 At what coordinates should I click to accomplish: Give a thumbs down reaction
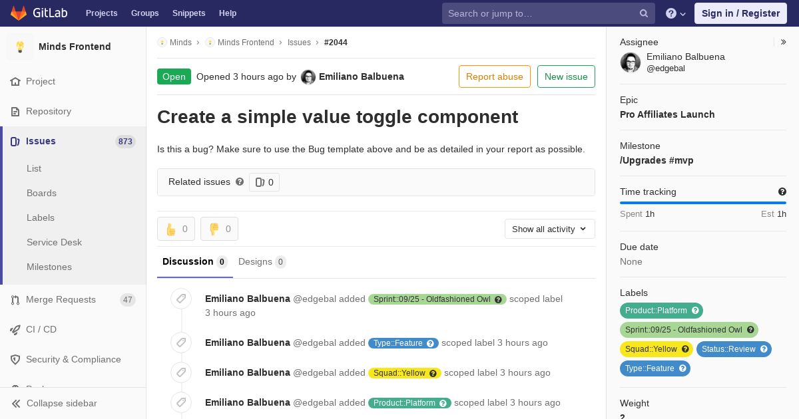click(219, 229)
